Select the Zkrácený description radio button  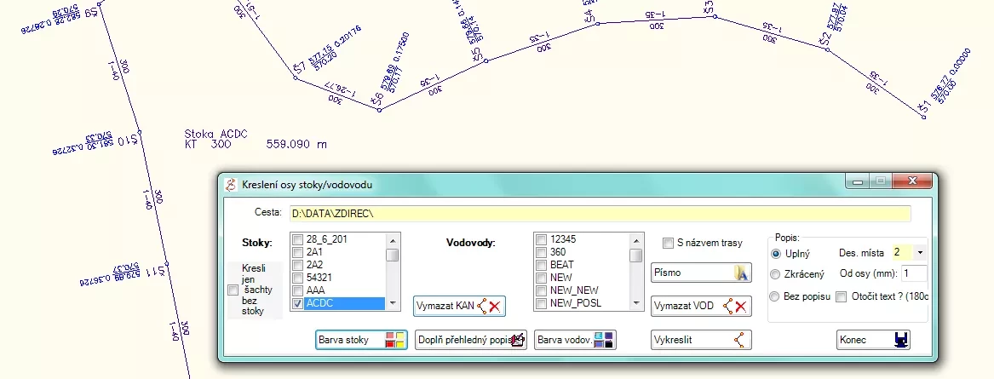pos(776,274)
